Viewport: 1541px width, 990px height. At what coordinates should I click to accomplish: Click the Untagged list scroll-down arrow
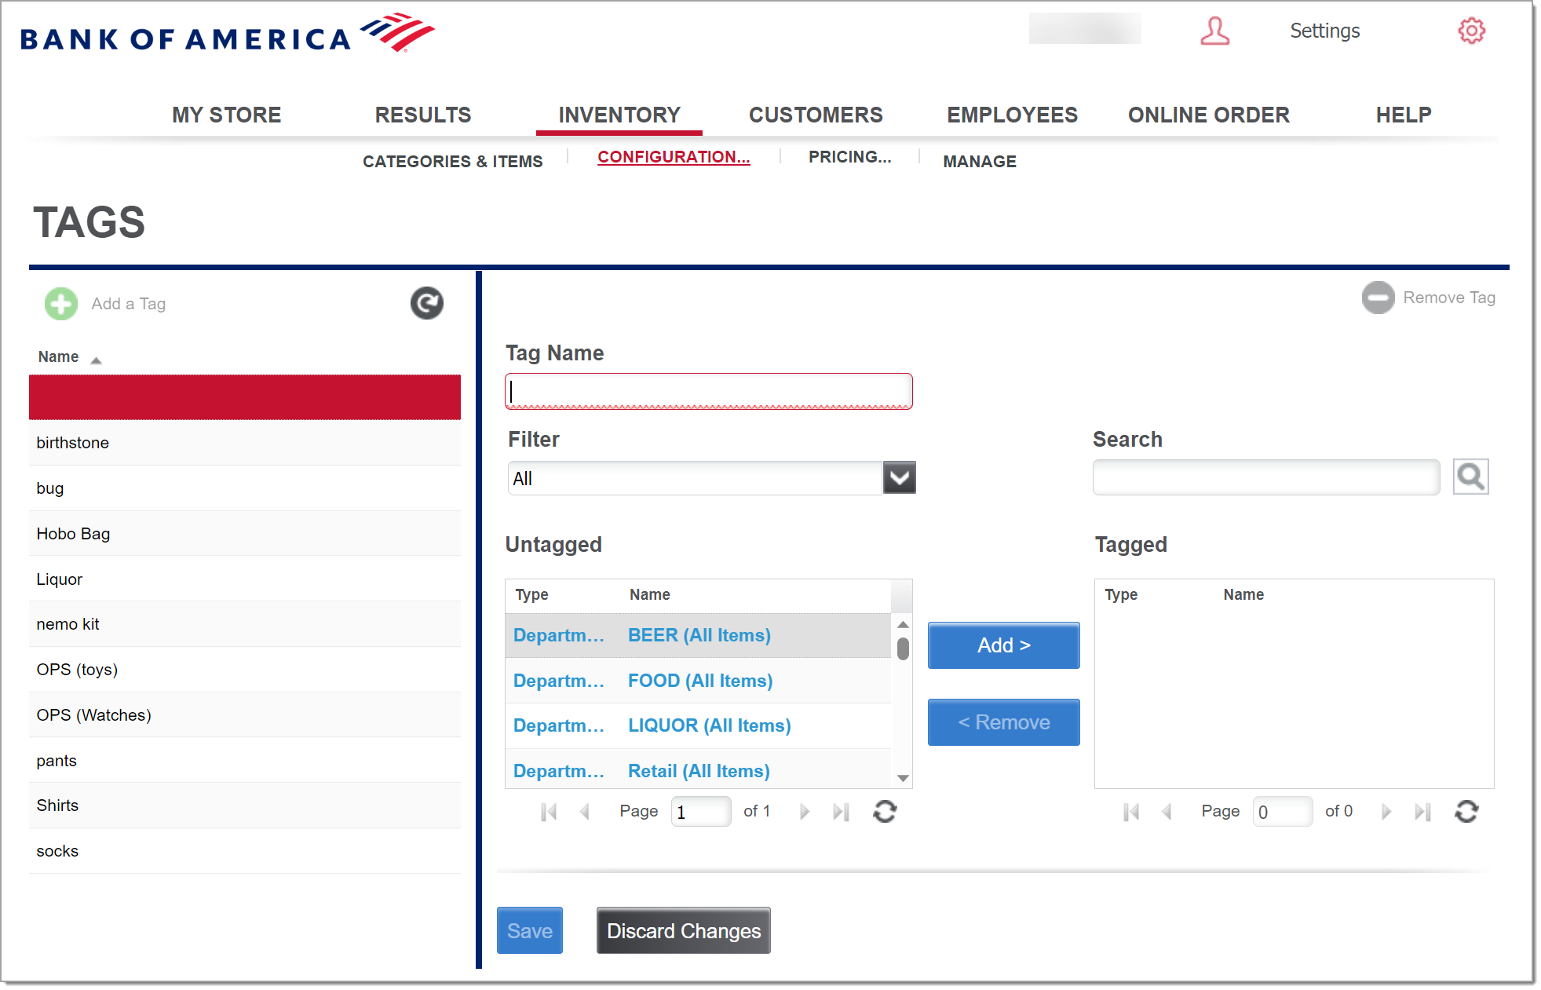pyautogui.click(x=903, y=778)
